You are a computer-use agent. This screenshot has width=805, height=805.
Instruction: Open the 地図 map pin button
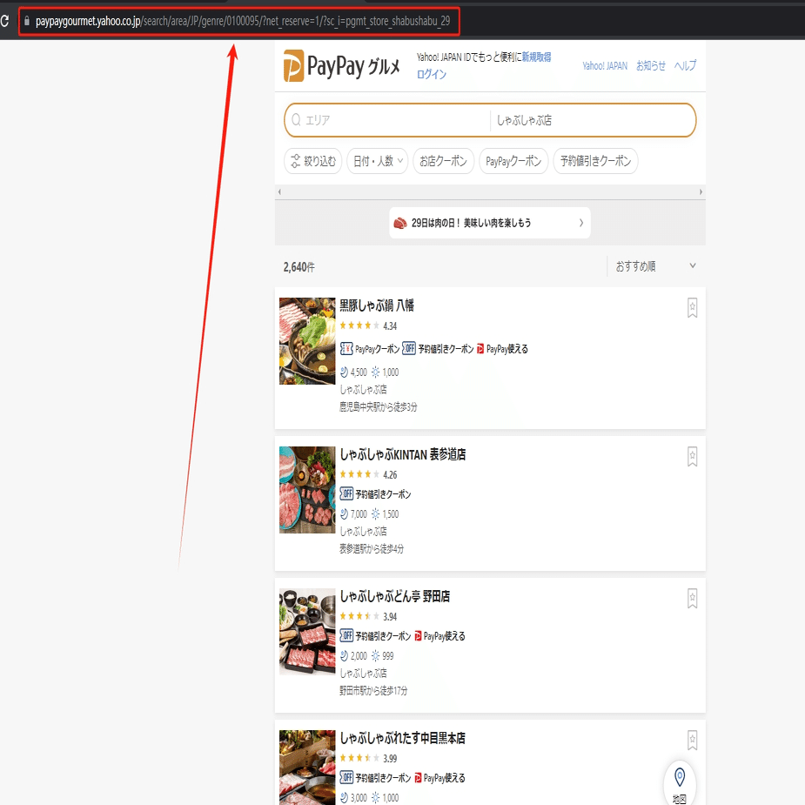pyautogui.click(x=680, y=783)
